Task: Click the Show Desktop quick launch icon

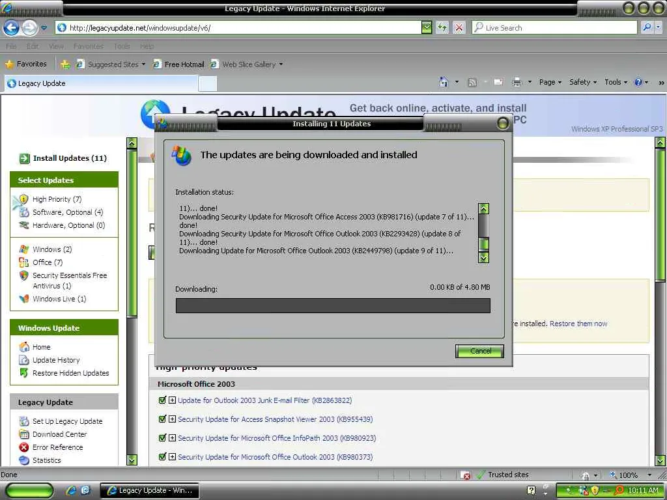Action: 85,490
